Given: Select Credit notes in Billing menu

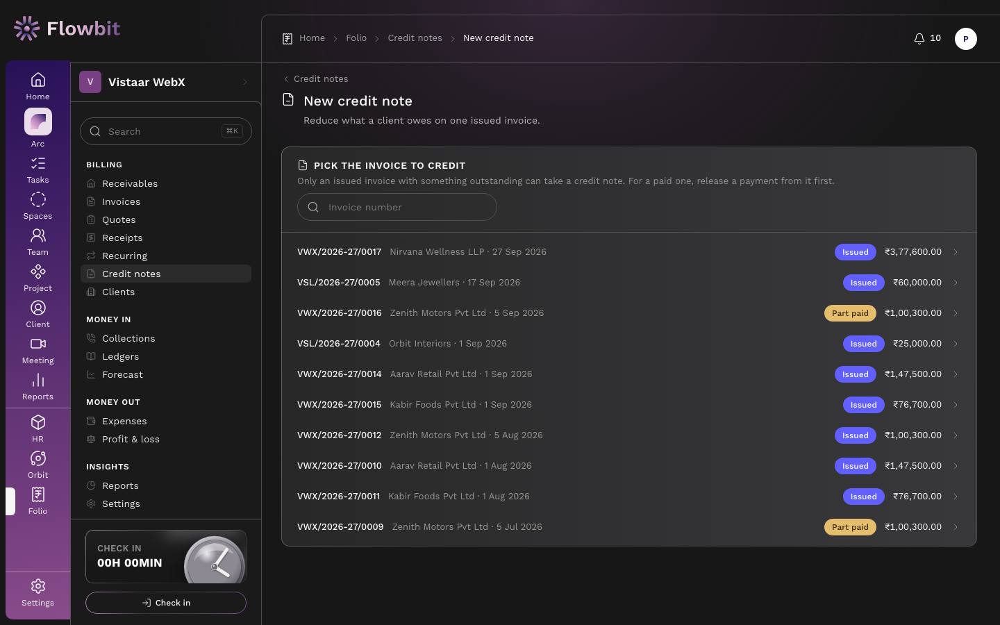Looking at the screenshot, I should point(166,274).
